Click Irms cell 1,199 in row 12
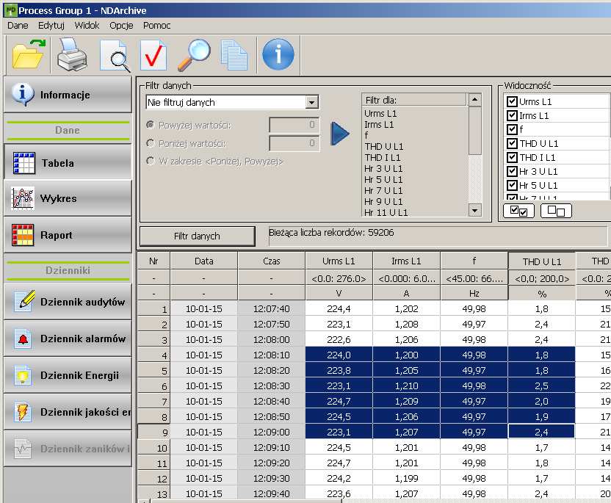The image size is (611, 503). pos(406,478)
